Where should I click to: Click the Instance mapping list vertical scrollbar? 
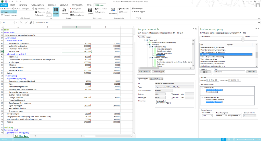[x=256, y=55]
